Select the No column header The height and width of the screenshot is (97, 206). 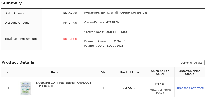click(x=8, y=72)
